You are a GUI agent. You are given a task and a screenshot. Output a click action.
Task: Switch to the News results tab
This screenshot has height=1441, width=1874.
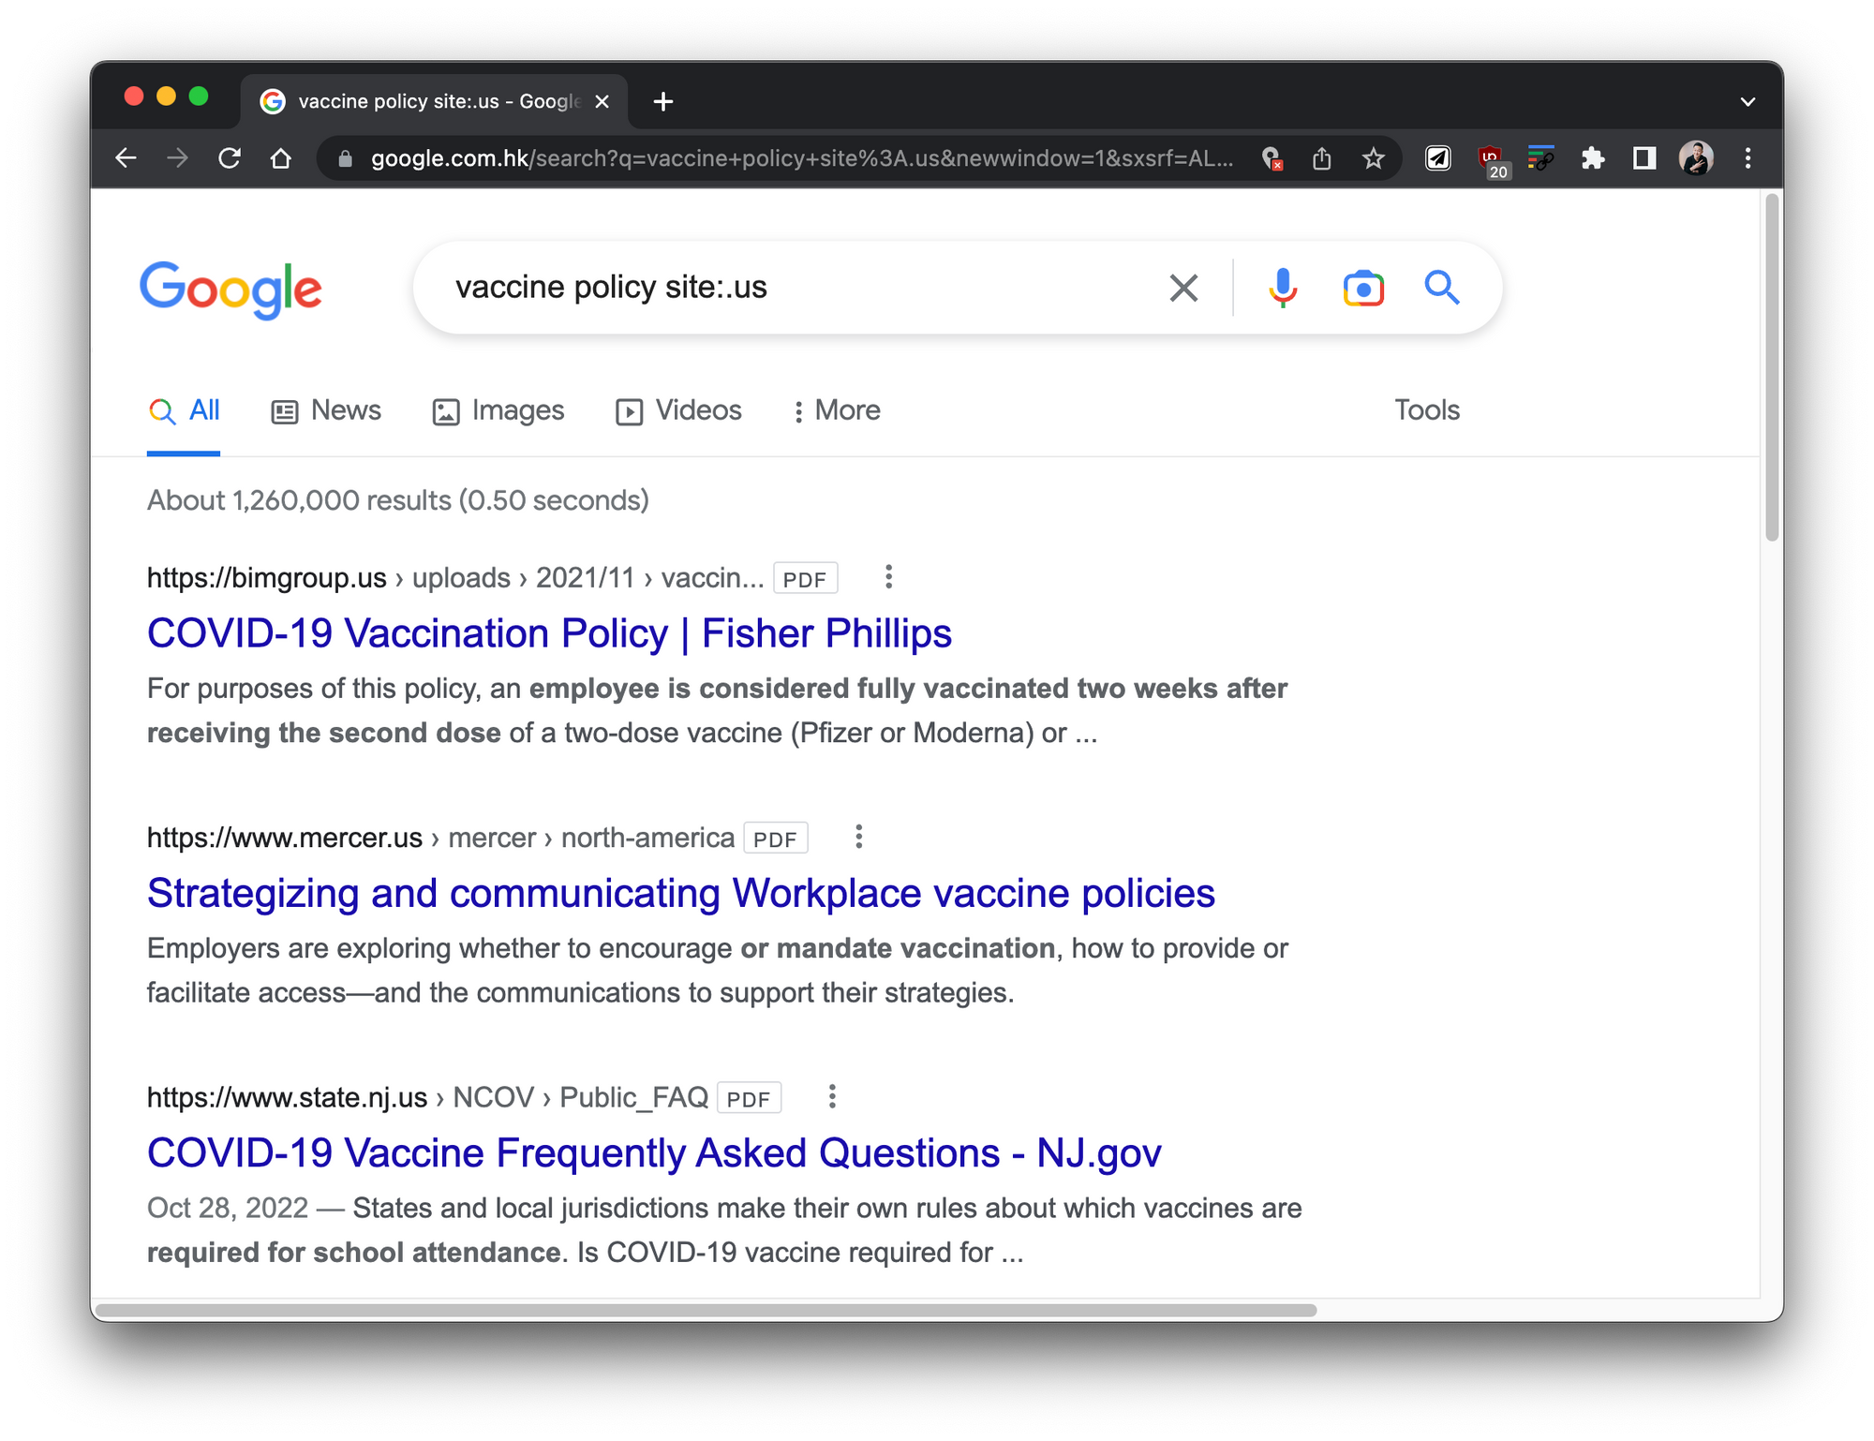pos(326,410)
